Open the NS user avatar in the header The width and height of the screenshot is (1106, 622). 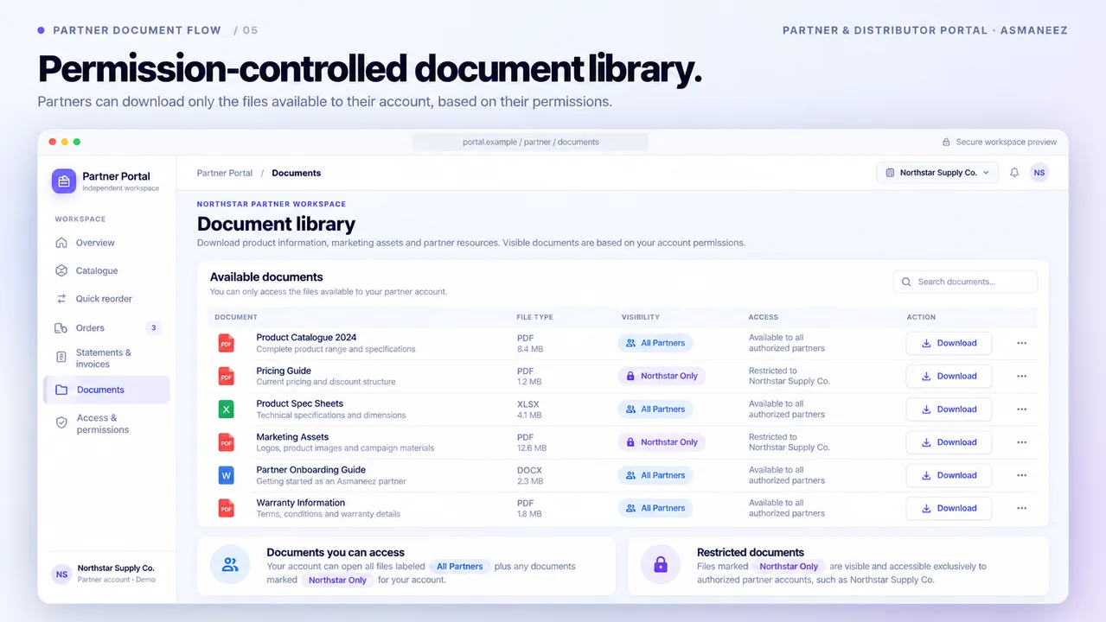click(1039, 173)
